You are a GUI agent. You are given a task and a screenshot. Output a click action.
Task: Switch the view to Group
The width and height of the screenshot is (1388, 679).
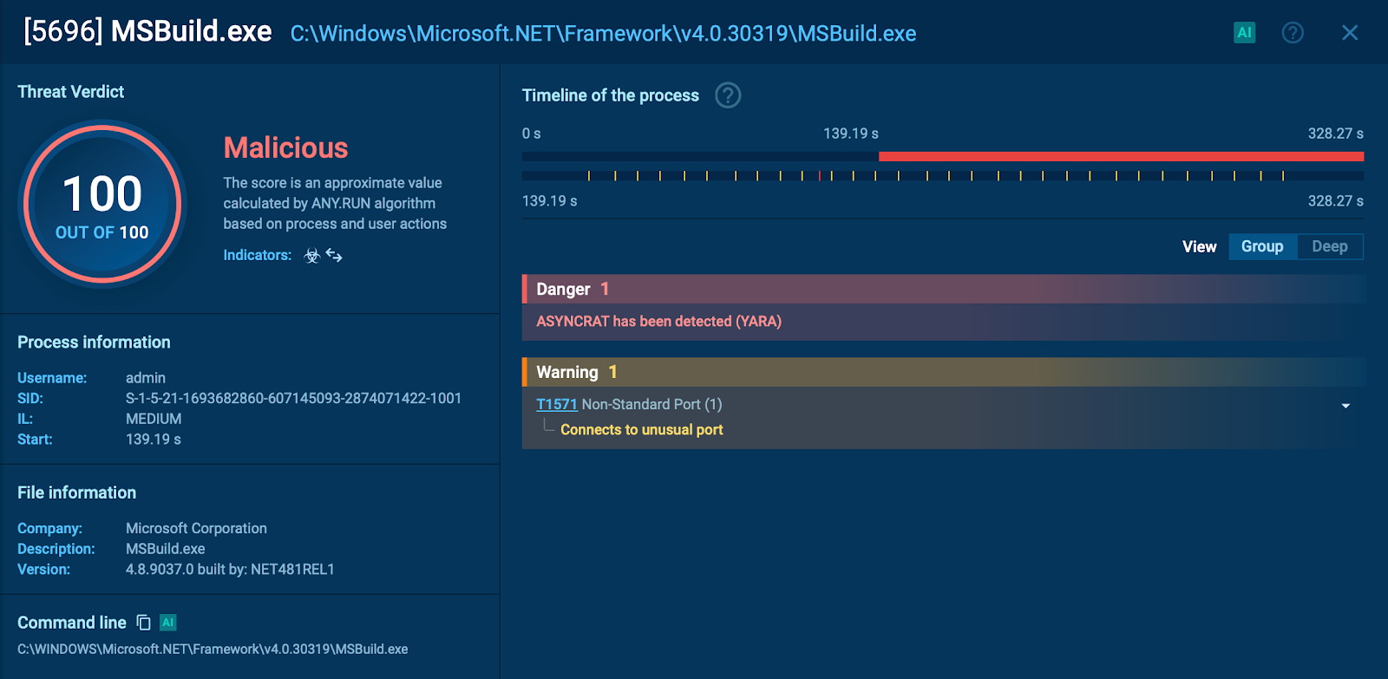click(1262, 246)
